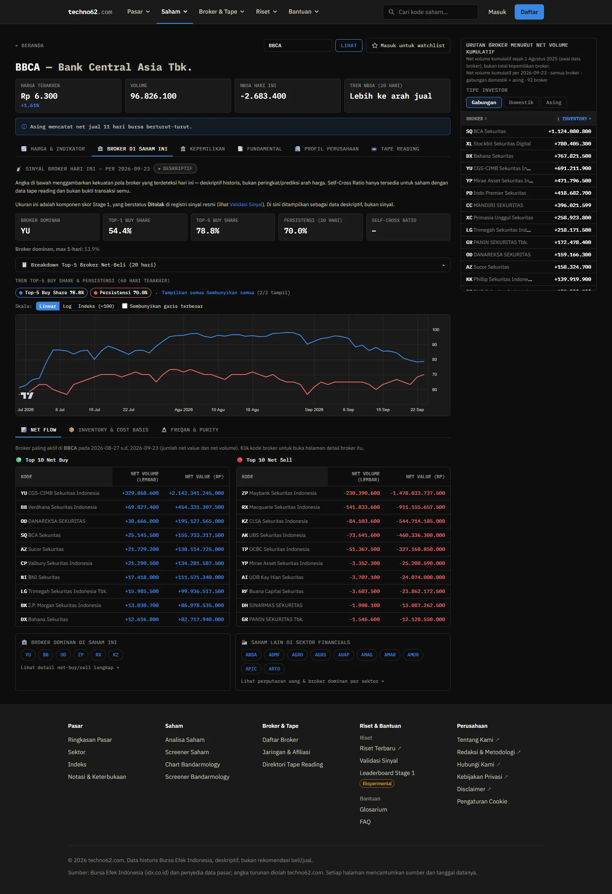612x894 pixels.
Task: Select Asing investor type
Action: click(x=553, y=102)
